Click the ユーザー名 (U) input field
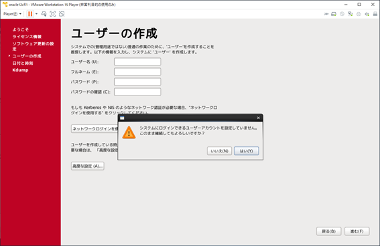The image size is (380, 246). pyautogui.click(x=137, y=61)
